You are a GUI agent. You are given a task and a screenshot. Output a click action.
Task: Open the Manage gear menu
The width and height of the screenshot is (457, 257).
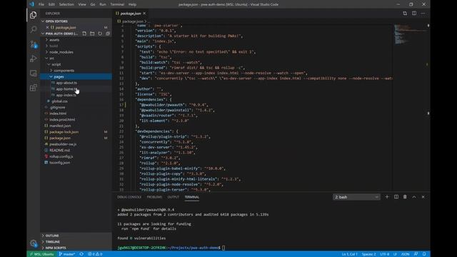tap(34, 243)
